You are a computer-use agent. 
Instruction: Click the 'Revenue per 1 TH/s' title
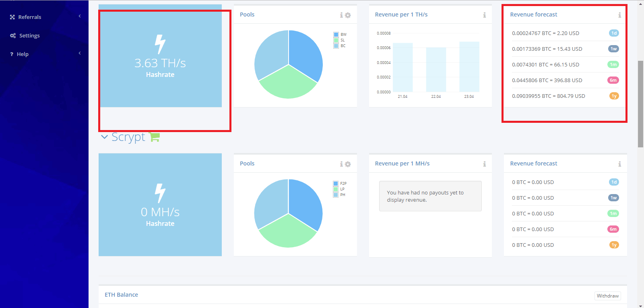click(x=401, y=14)
